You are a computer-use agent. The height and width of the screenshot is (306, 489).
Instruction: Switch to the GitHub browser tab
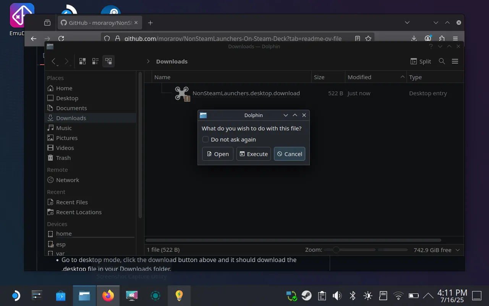pos(97,23)
